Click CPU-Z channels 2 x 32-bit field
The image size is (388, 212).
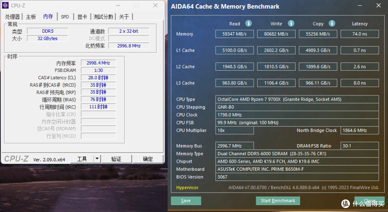click(129, 31)
